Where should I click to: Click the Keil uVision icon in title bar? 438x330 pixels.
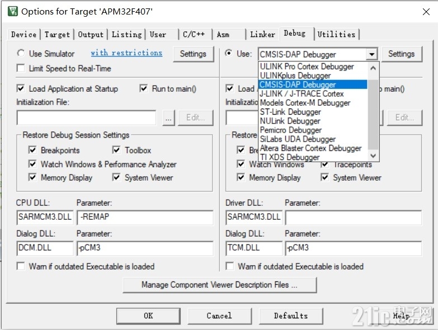13,11
